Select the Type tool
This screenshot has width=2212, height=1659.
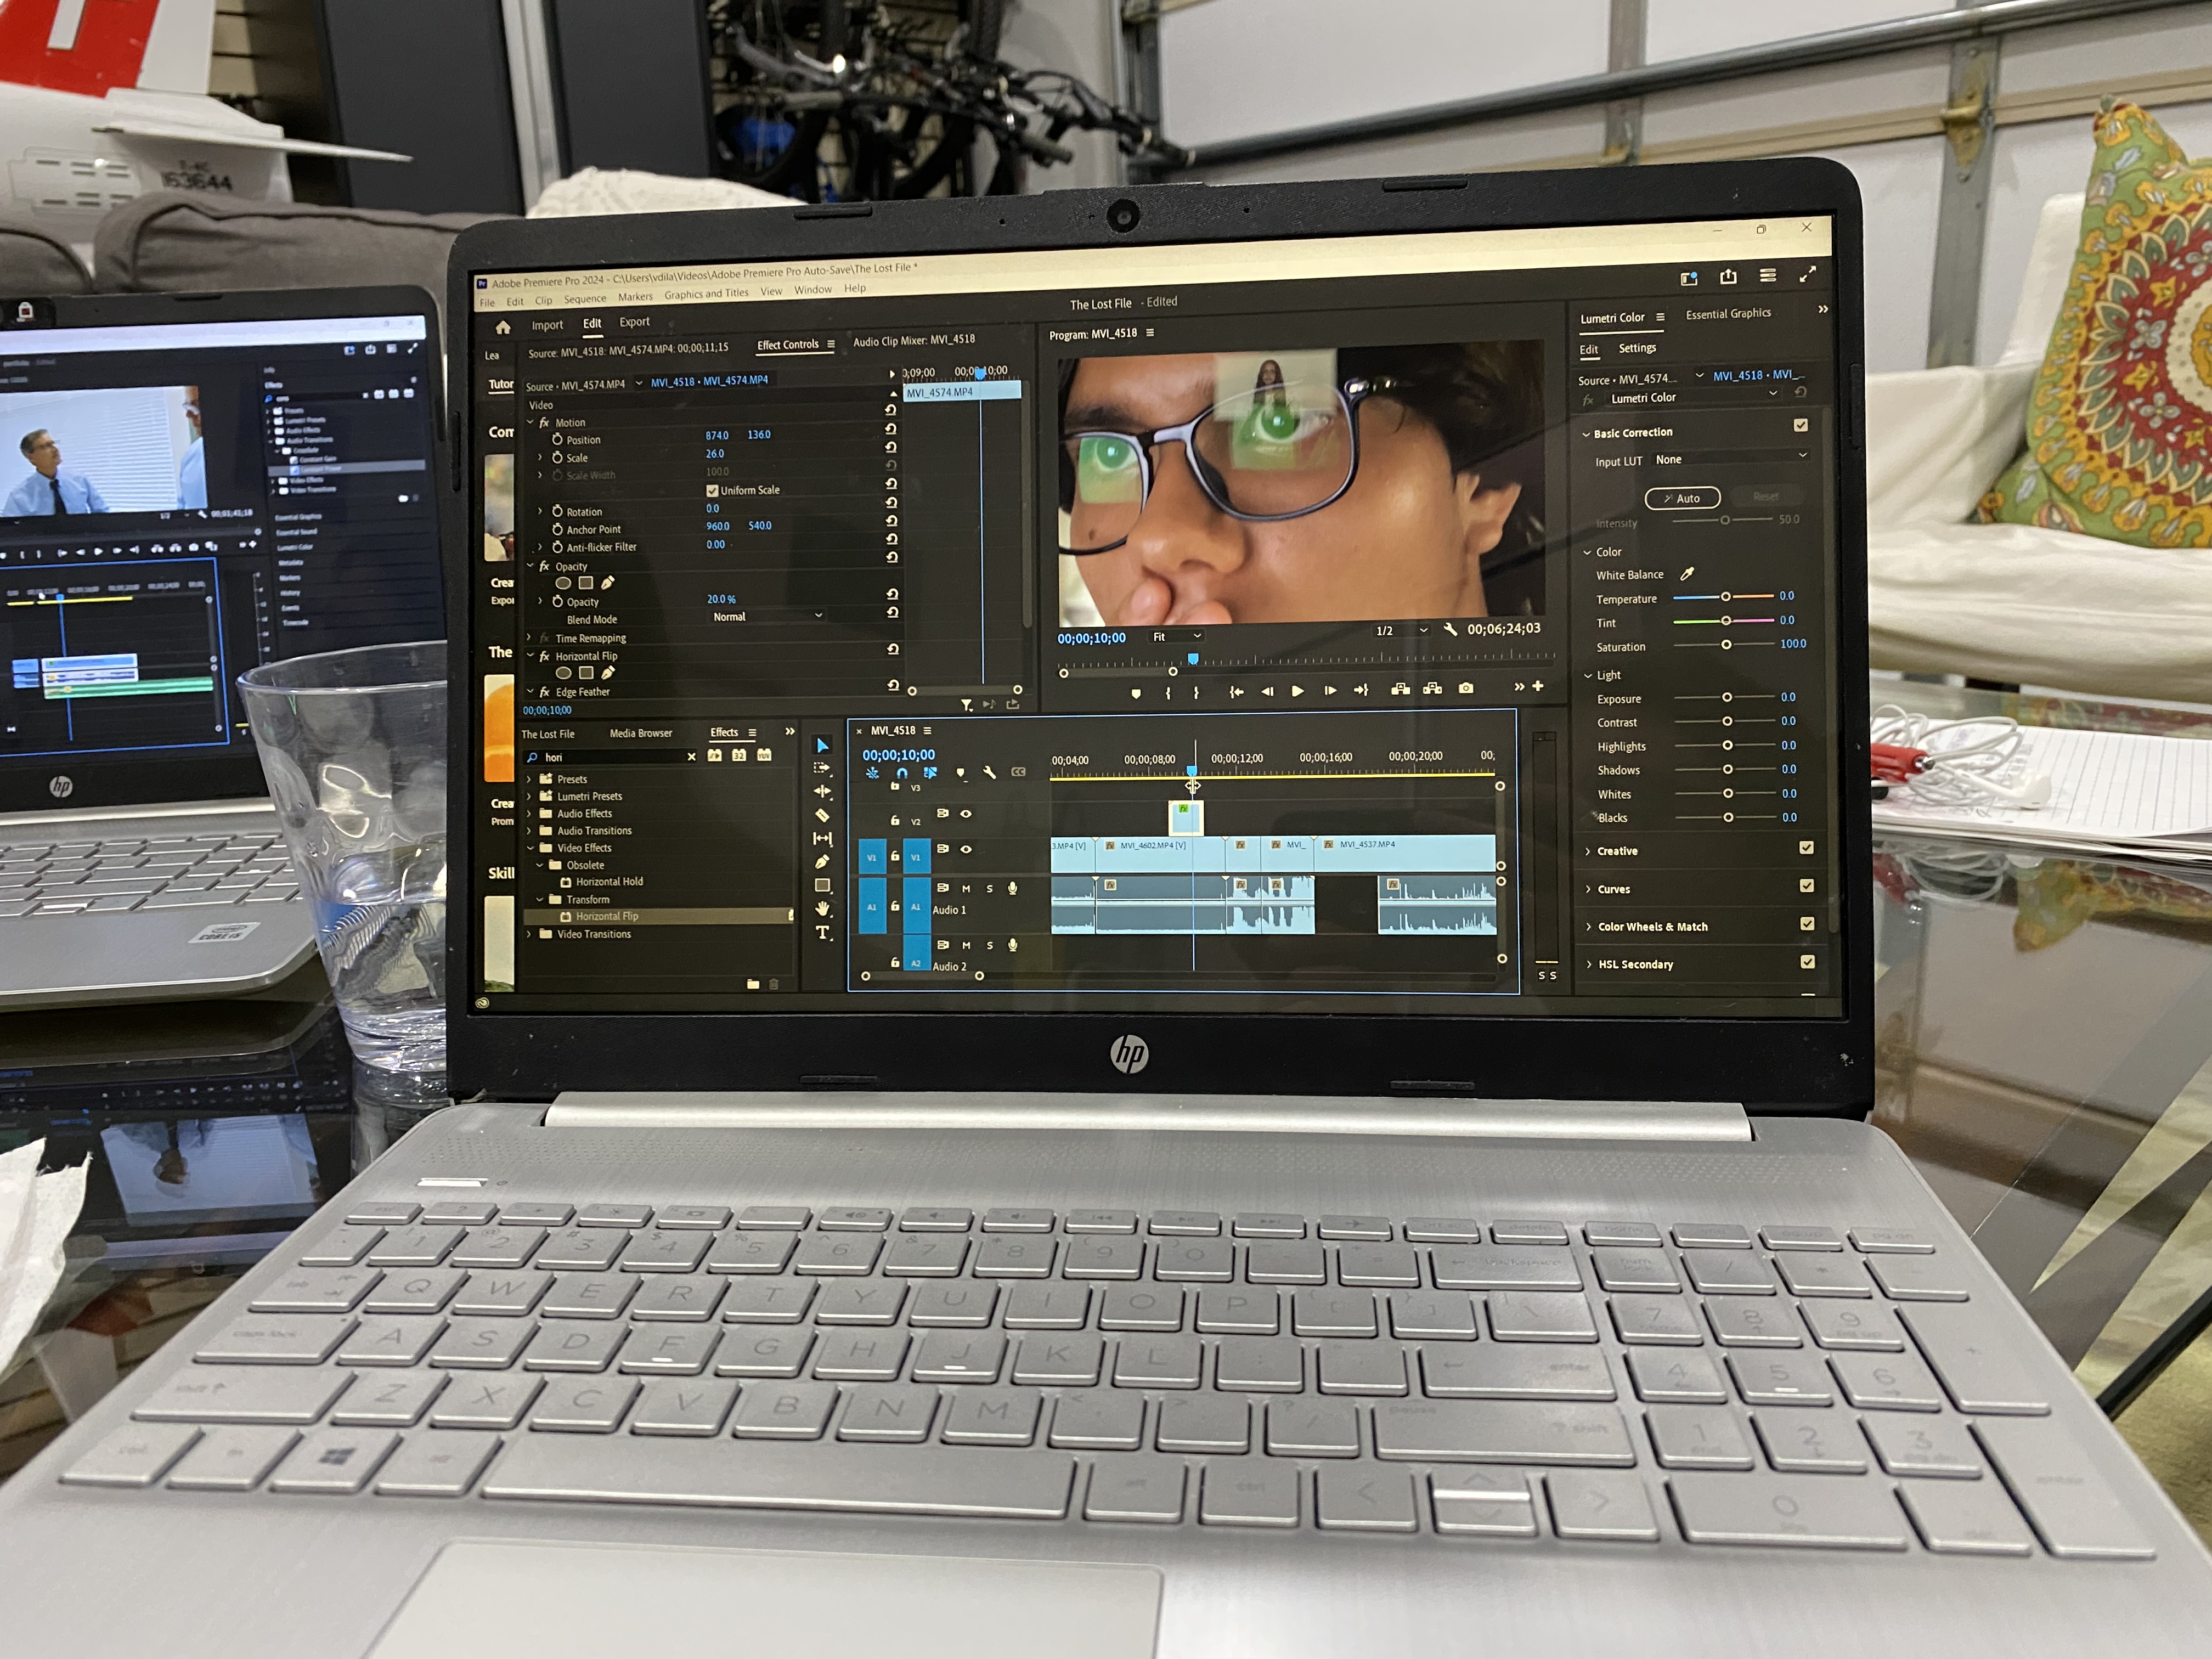(823, 933)
